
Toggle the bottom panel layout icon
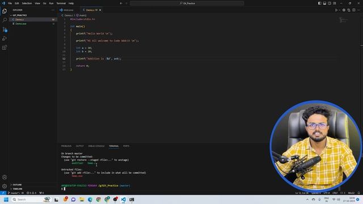324,3
